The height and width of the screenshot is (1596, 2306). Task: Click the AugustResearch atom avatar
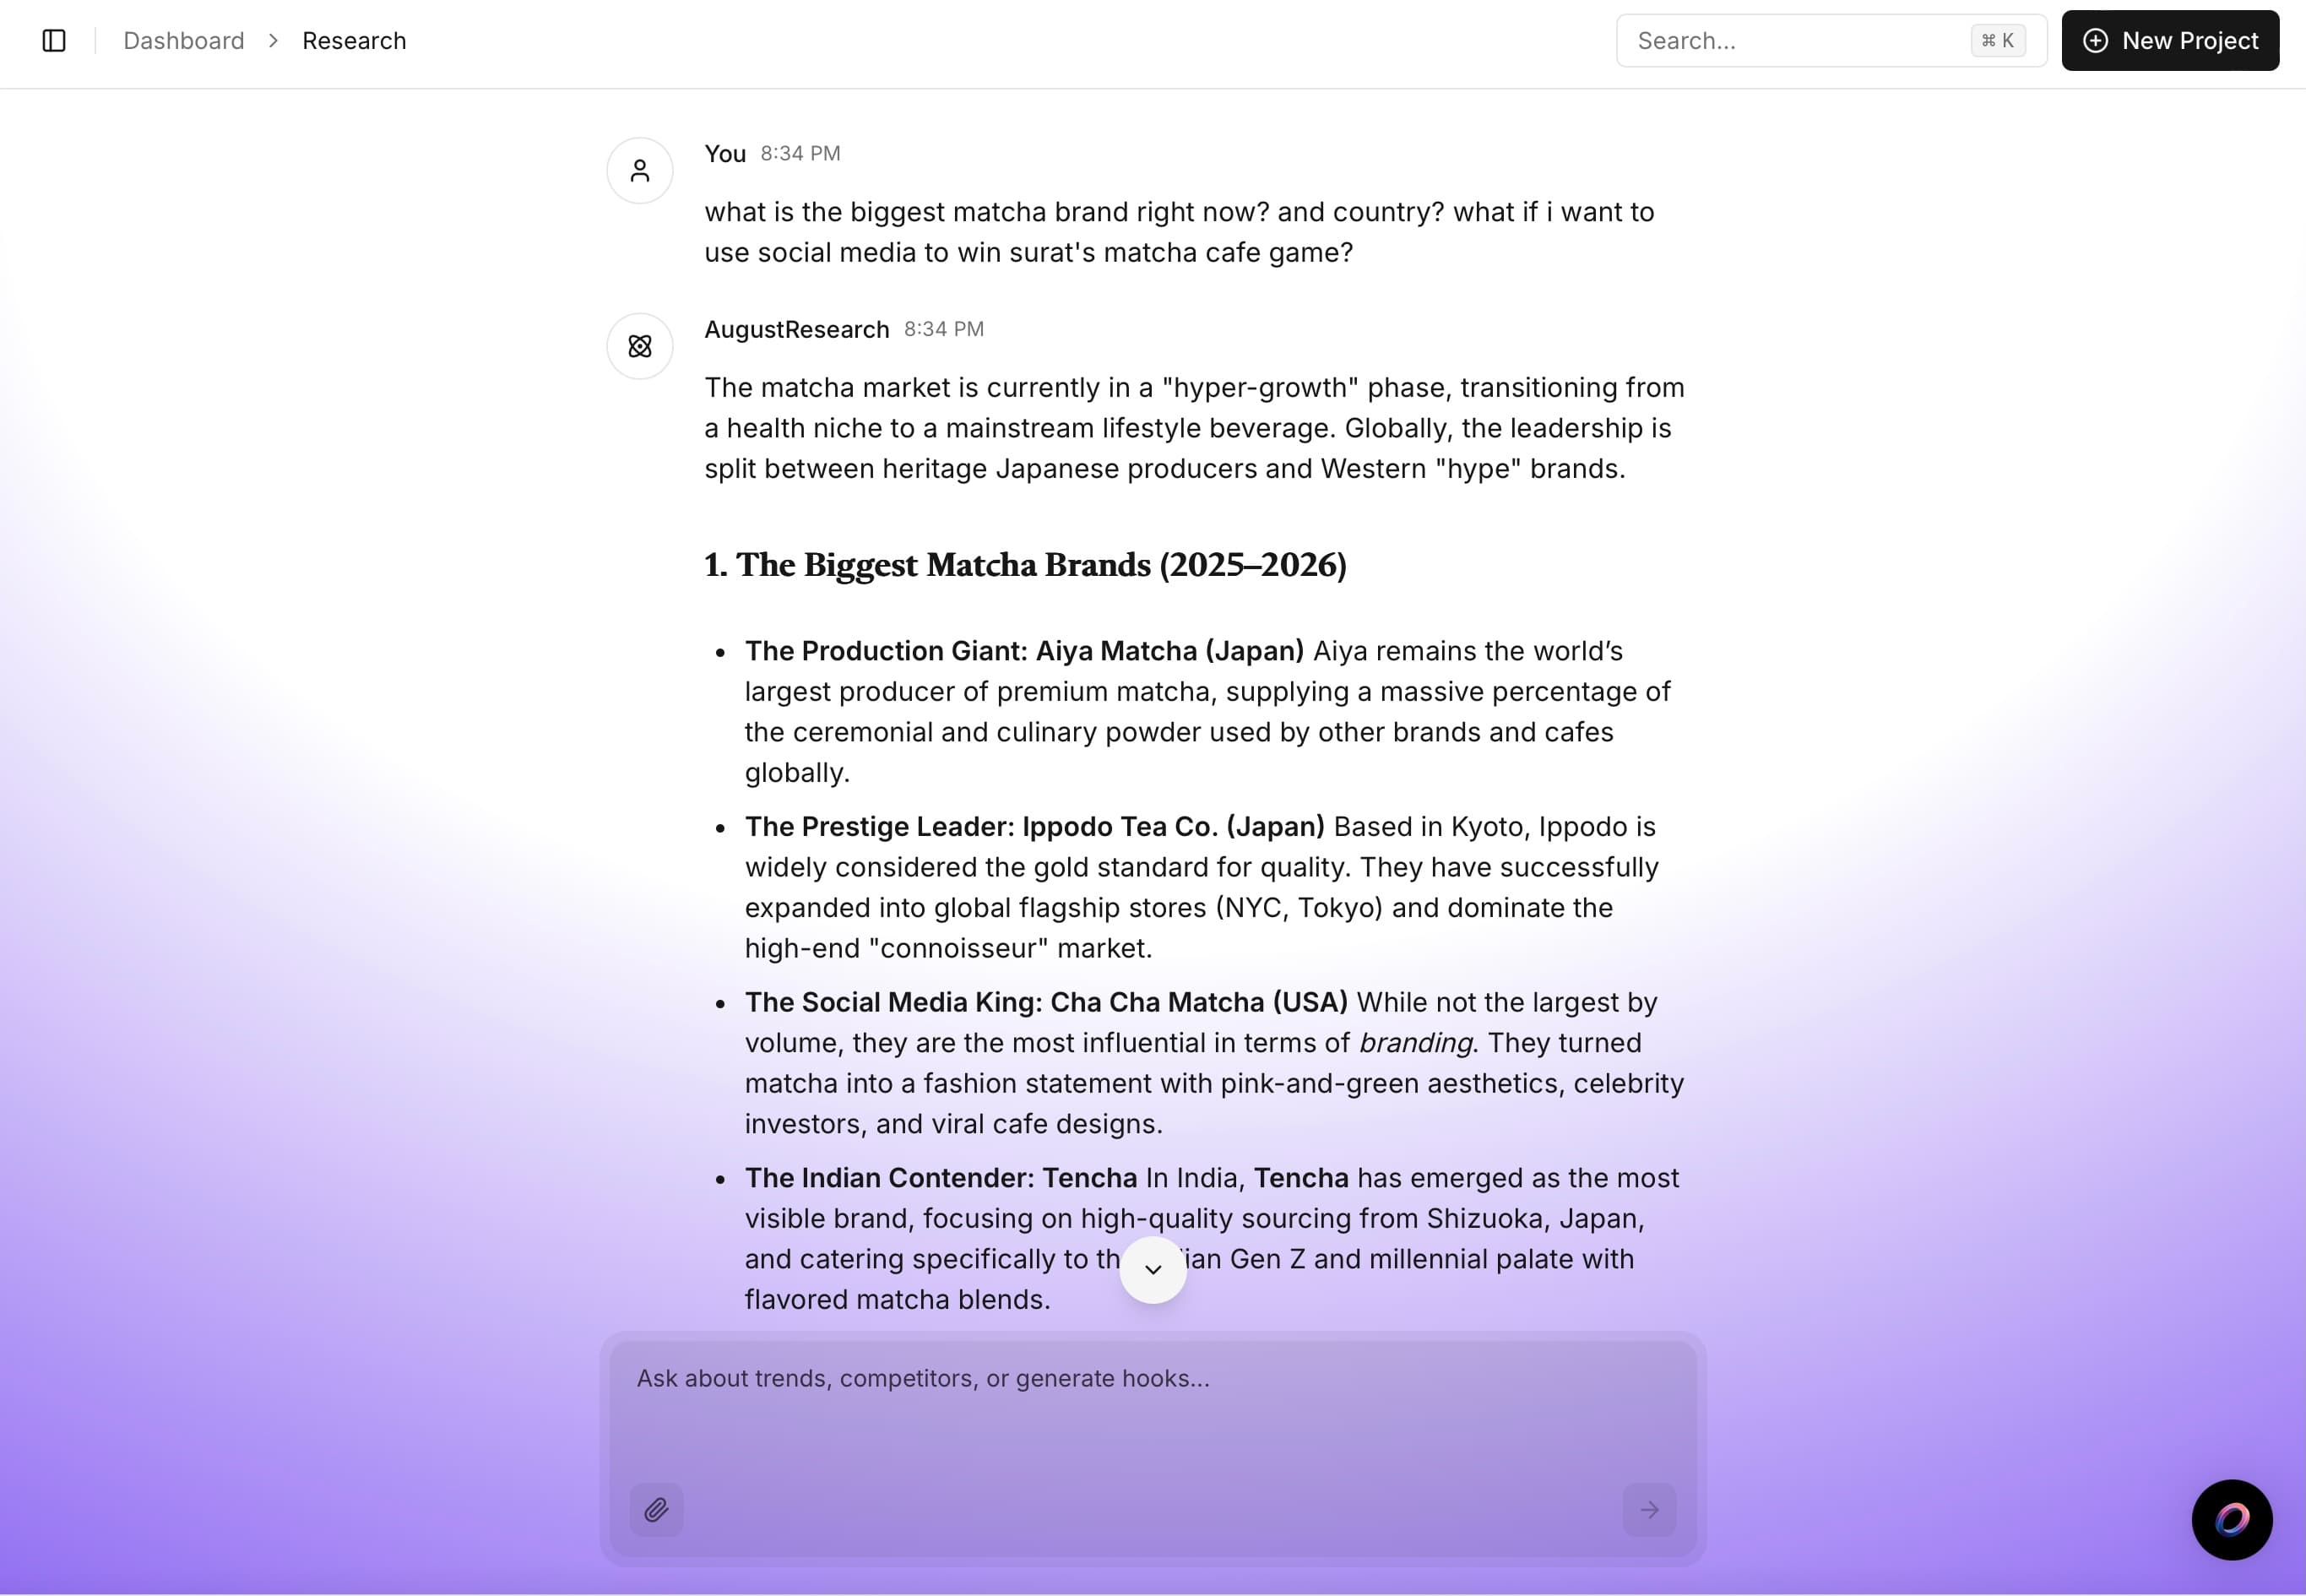pos(639,346)
